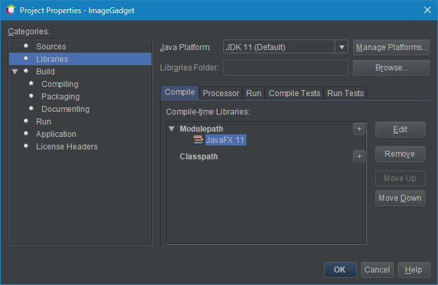438x285 pixels.
Task: Switch to the Run tab
Action: pyautogui.click(x=254, y=93)
